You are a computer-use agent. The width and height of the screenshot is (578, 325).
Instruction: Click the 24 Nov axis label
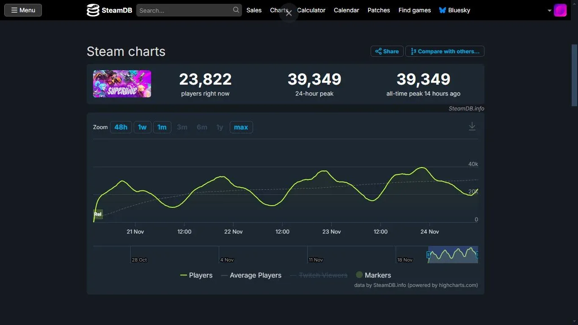click(429, 231)
